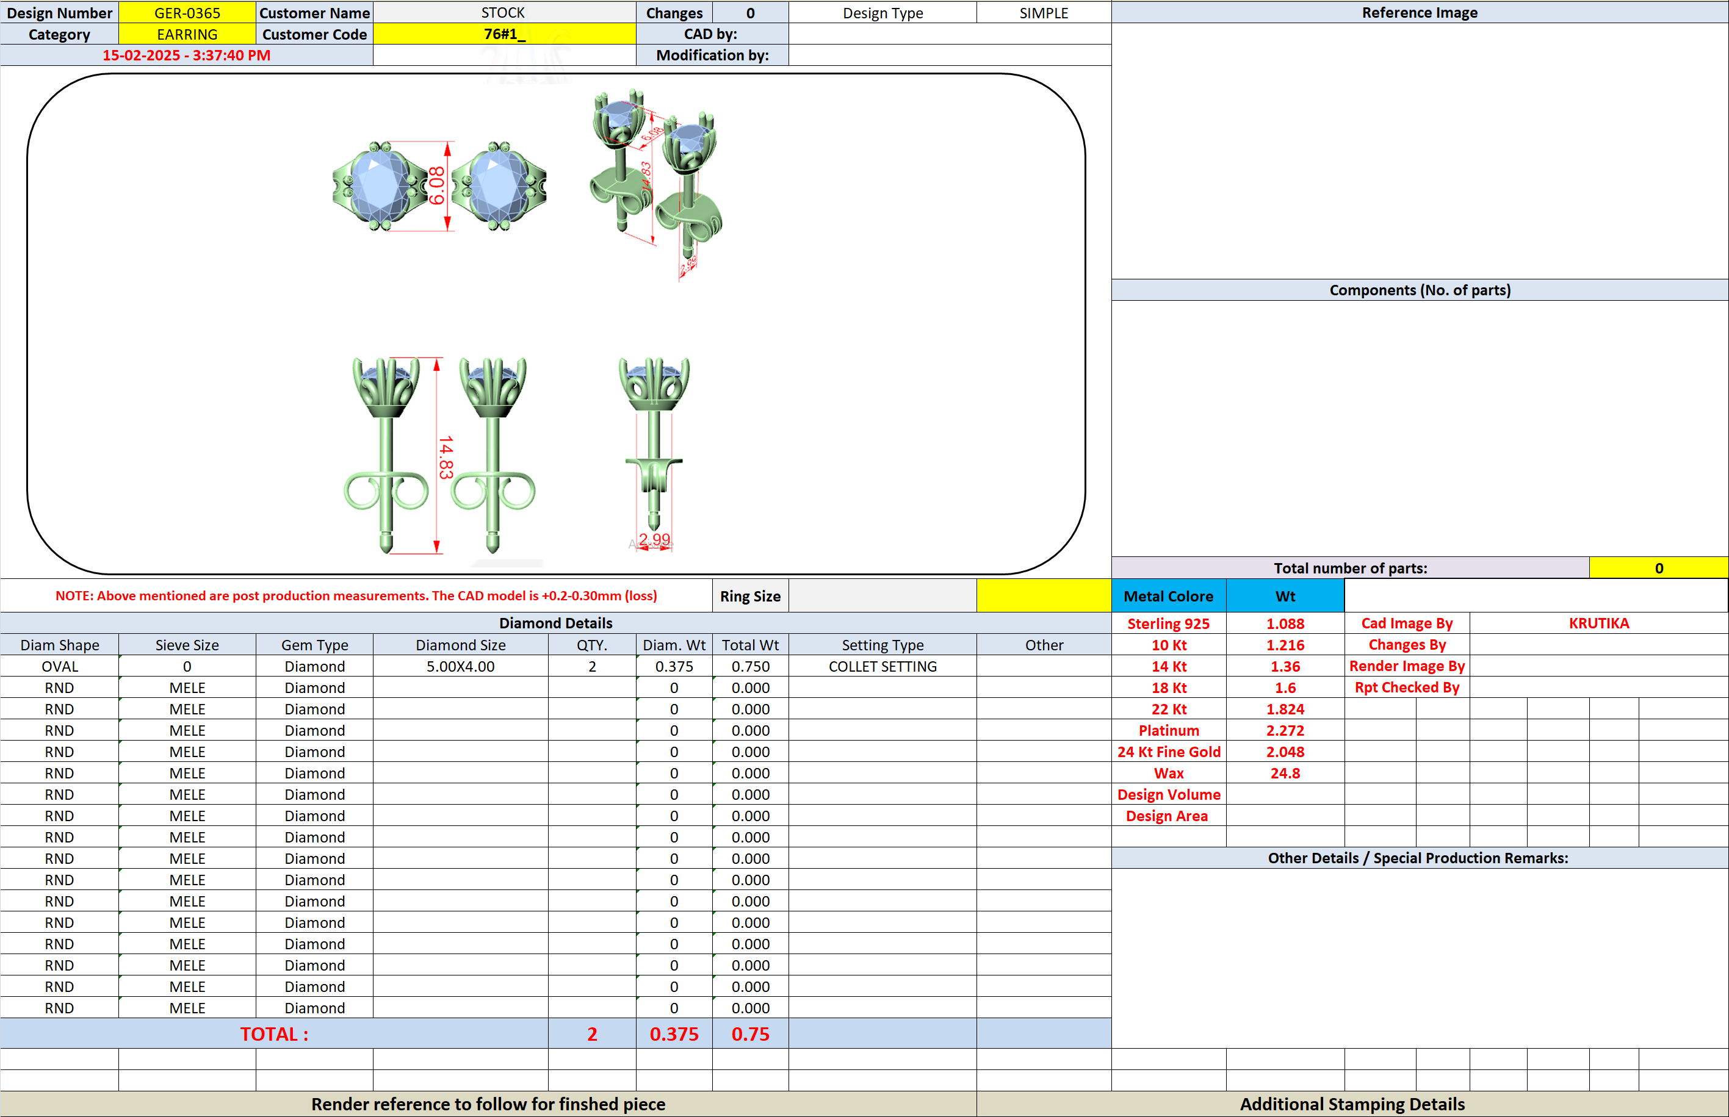Select the Design Volume label cell

click(x=1168, y=794)
